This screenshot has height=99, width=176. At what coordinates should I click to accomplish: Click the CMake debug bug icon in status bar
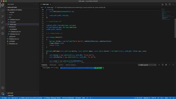(87, 98)
